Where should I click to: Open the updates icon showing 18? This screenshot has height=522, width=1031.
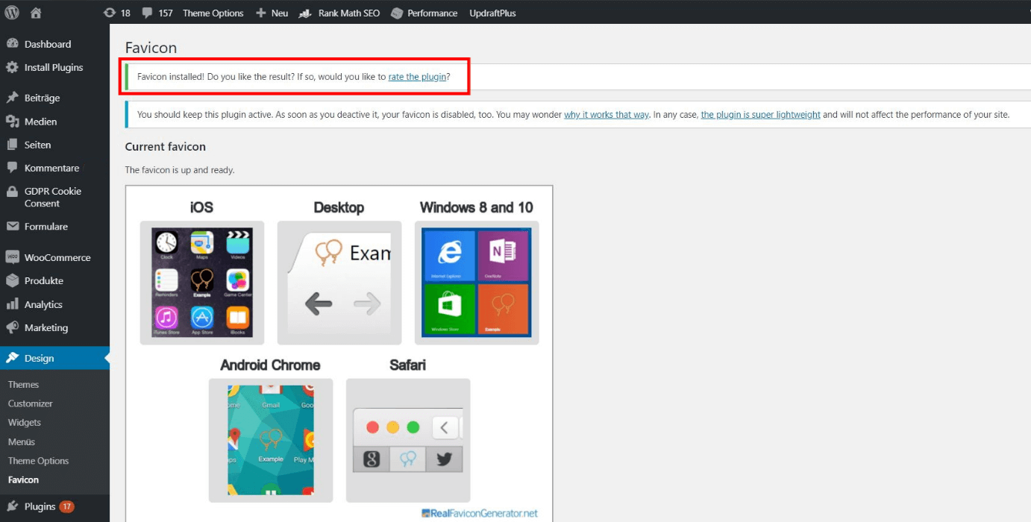click(117, 13)
